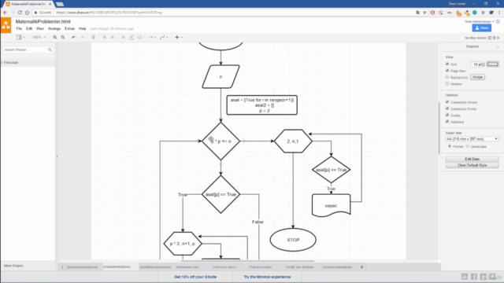Collapse the toolbar with the arrows icon
The width and height of the screenshot is (504, 283).
coord(498,38)
